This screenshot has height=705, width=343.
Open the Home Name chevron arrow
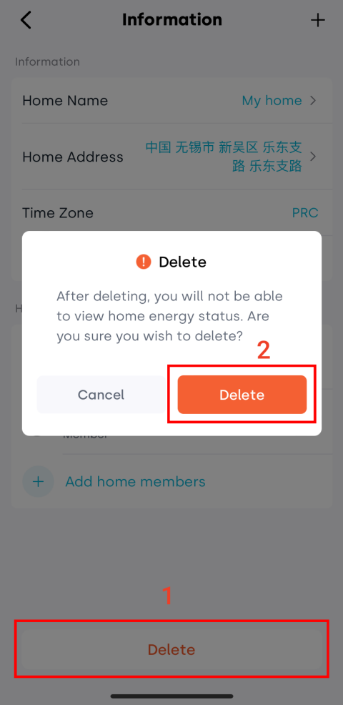[x=313, y=100]
